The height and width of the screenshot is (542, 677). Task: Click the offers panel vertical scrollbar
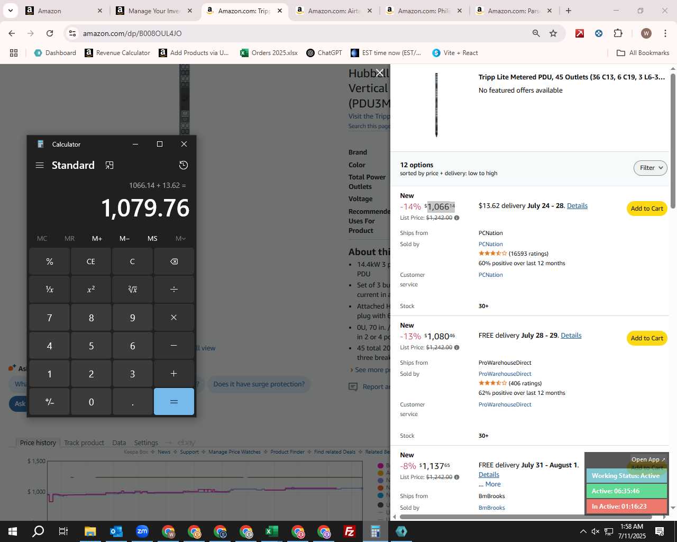coord(673,140)
